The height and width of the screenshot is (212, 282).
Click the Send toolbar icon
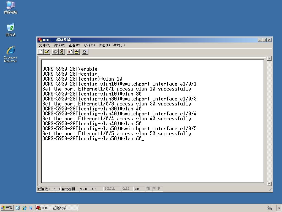point(70,52)
